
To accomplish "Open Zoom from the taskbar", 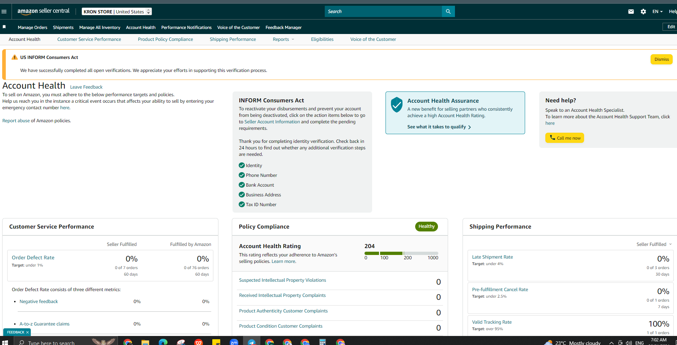I will point(234,342).
